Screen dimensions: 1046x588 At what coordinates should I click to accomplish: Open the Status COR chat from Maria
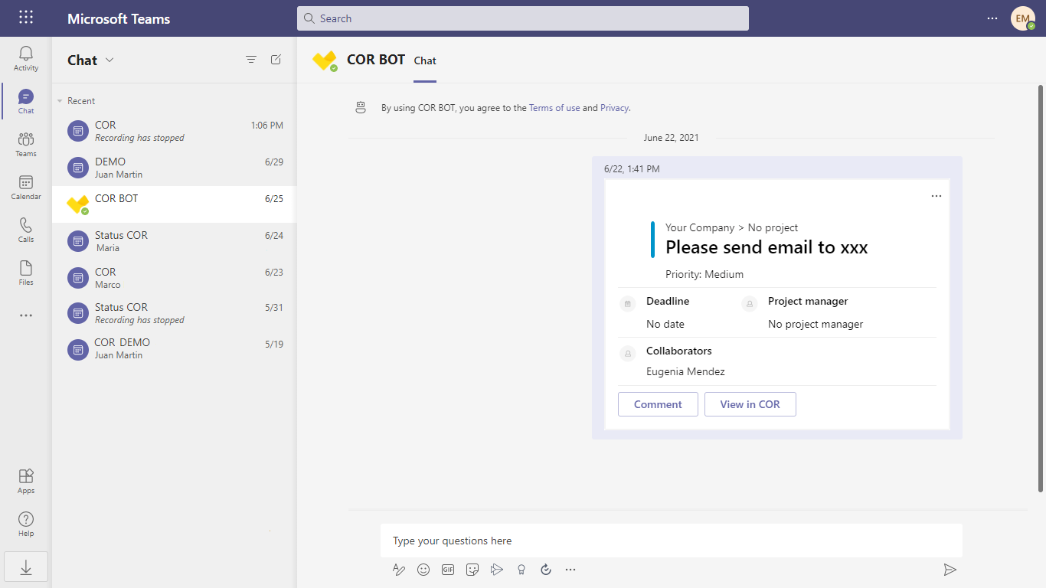click(x=174, y=241)
